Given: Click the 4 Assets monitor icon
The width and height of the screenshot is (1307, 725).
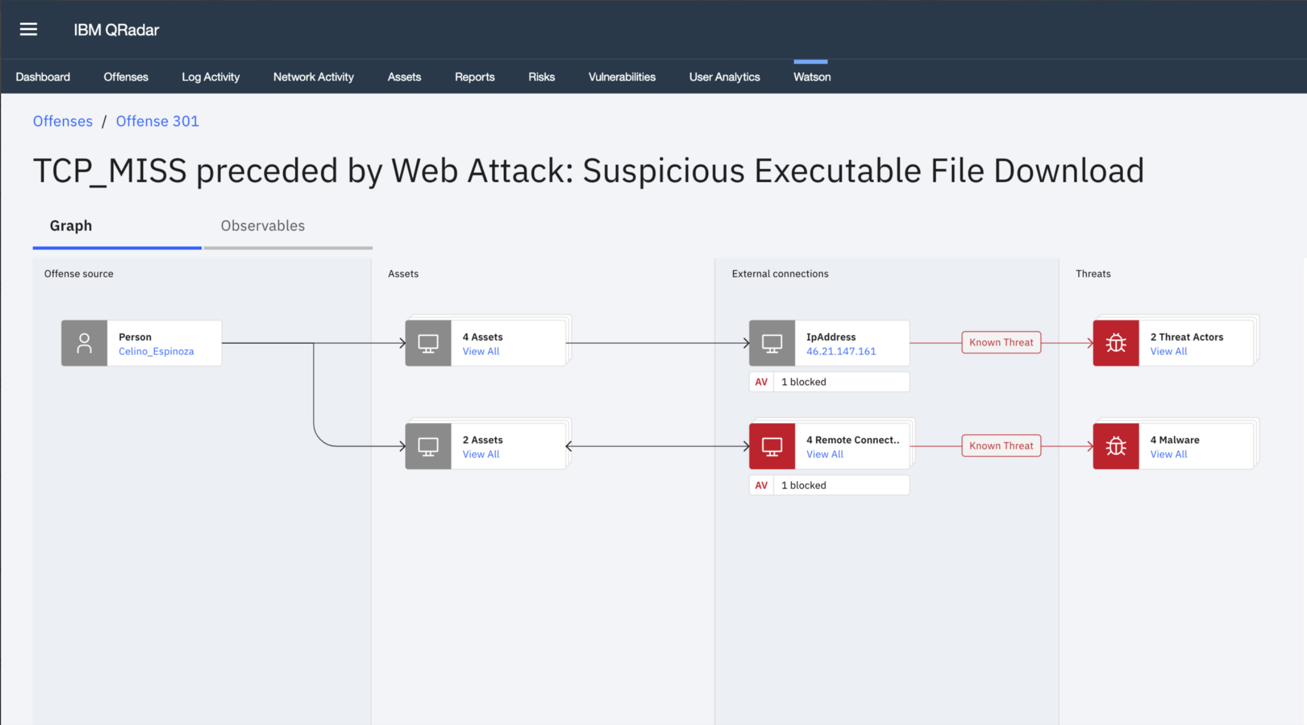Looking at the screenshot, I should pyautogui.click(x=428, y=343).
